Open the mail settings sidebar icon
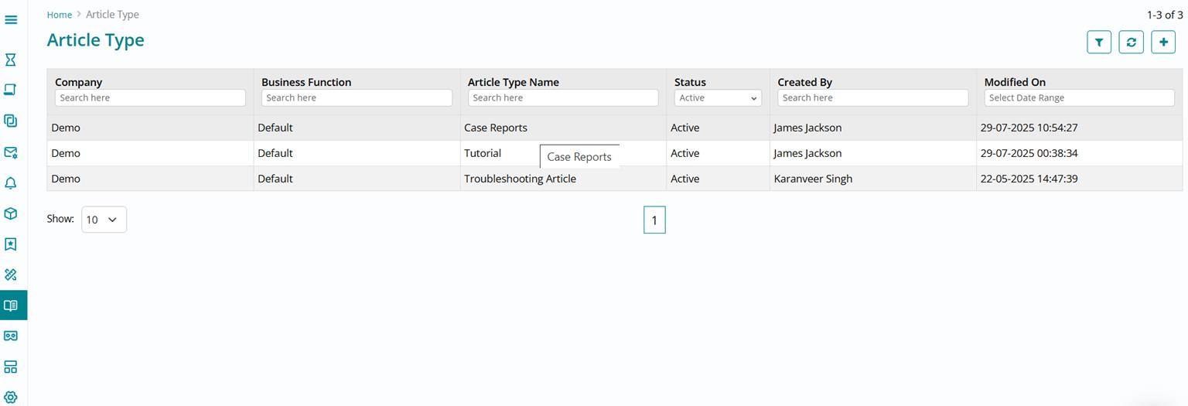The image size is (1188, 406). [x=11, y=152]
